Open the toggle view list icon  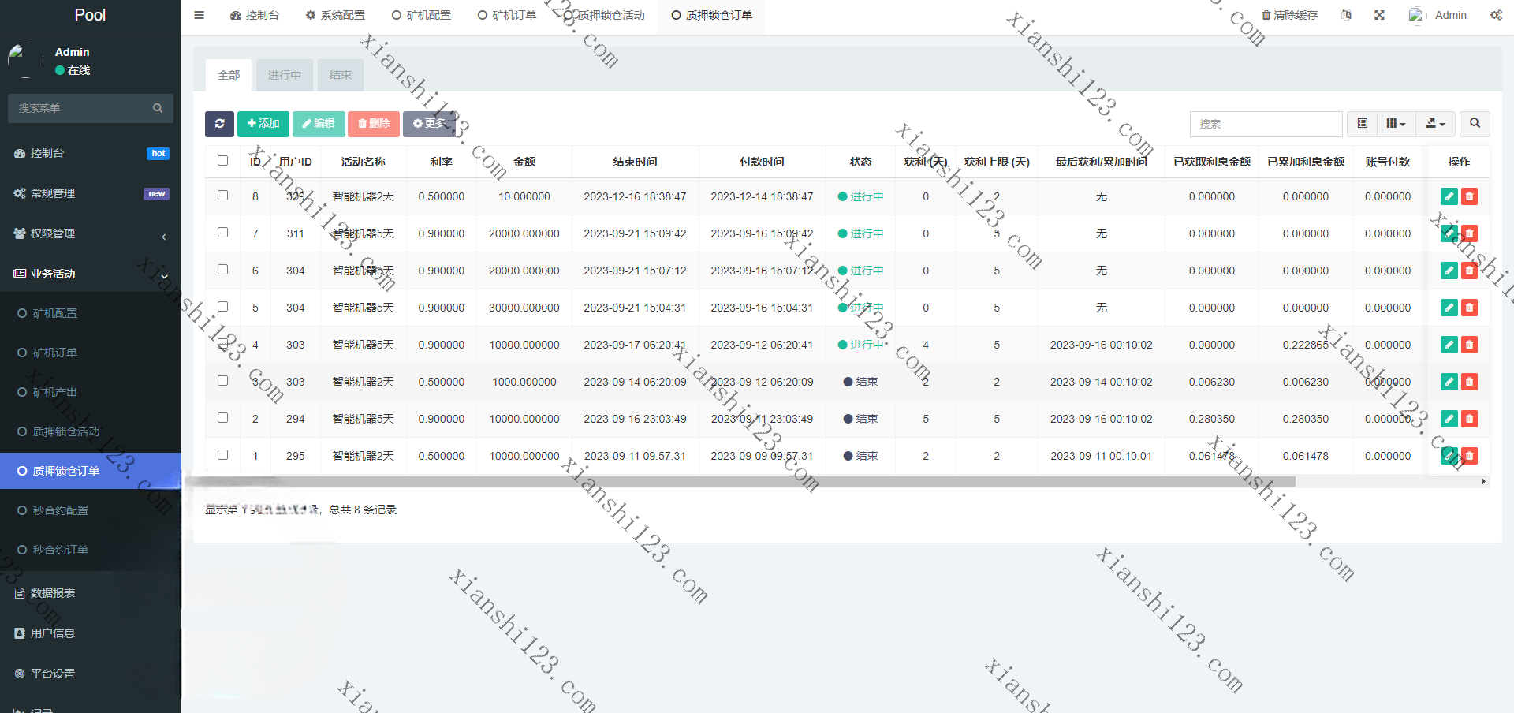click(1362, 124)
